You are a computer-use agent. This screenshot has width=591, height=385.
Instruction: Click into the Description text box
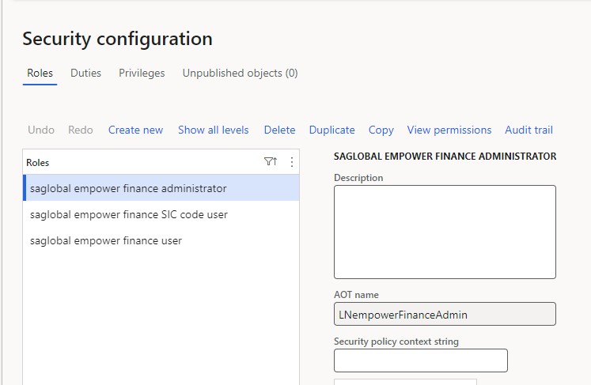click(x=445, y=232)
